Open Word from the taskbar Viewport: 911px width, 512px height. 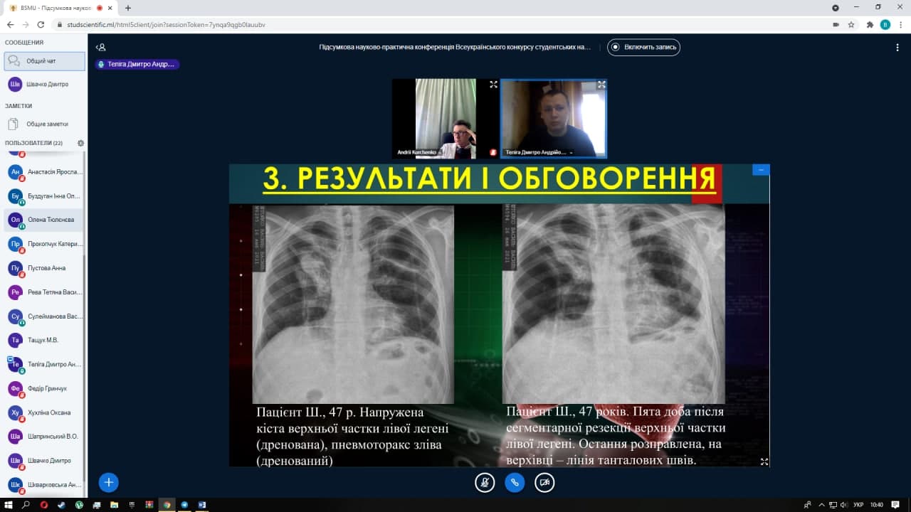[201, 505]
